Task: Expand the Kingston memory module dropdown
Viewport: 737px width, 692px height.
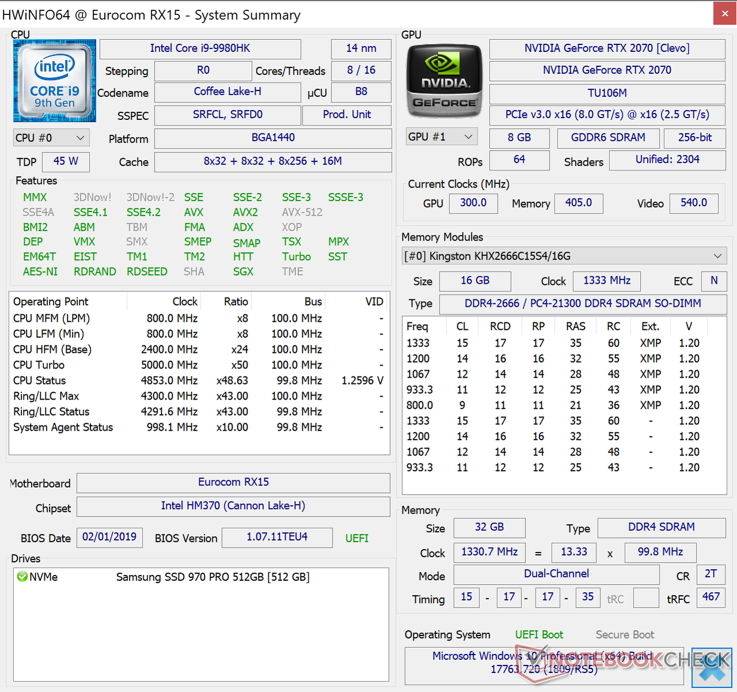Action: (x=565, y=256)
